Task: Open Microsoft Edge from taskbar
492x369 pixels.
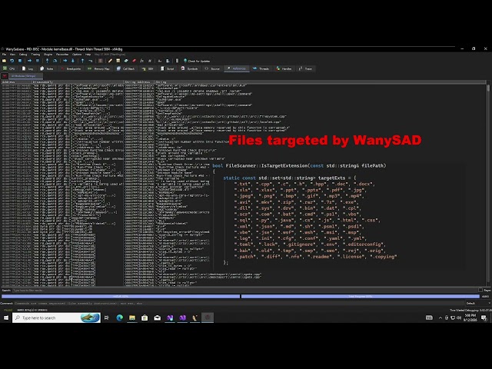Action: 120,317
